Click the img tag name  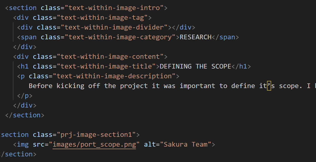pyautogui.click(x=23, y=144)
